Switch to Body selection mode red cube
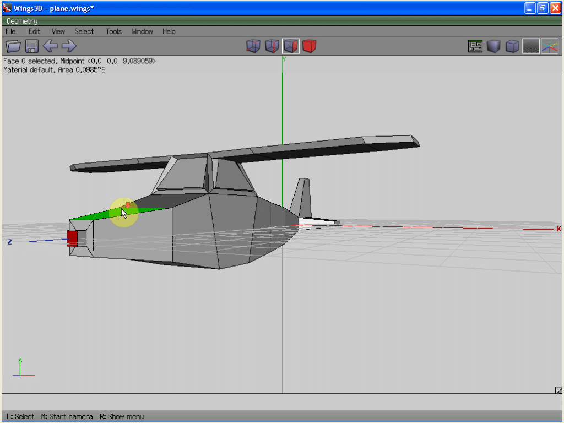 (310, 46)
